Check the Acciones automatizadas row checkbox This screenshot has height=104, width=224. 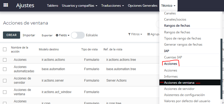5,69
